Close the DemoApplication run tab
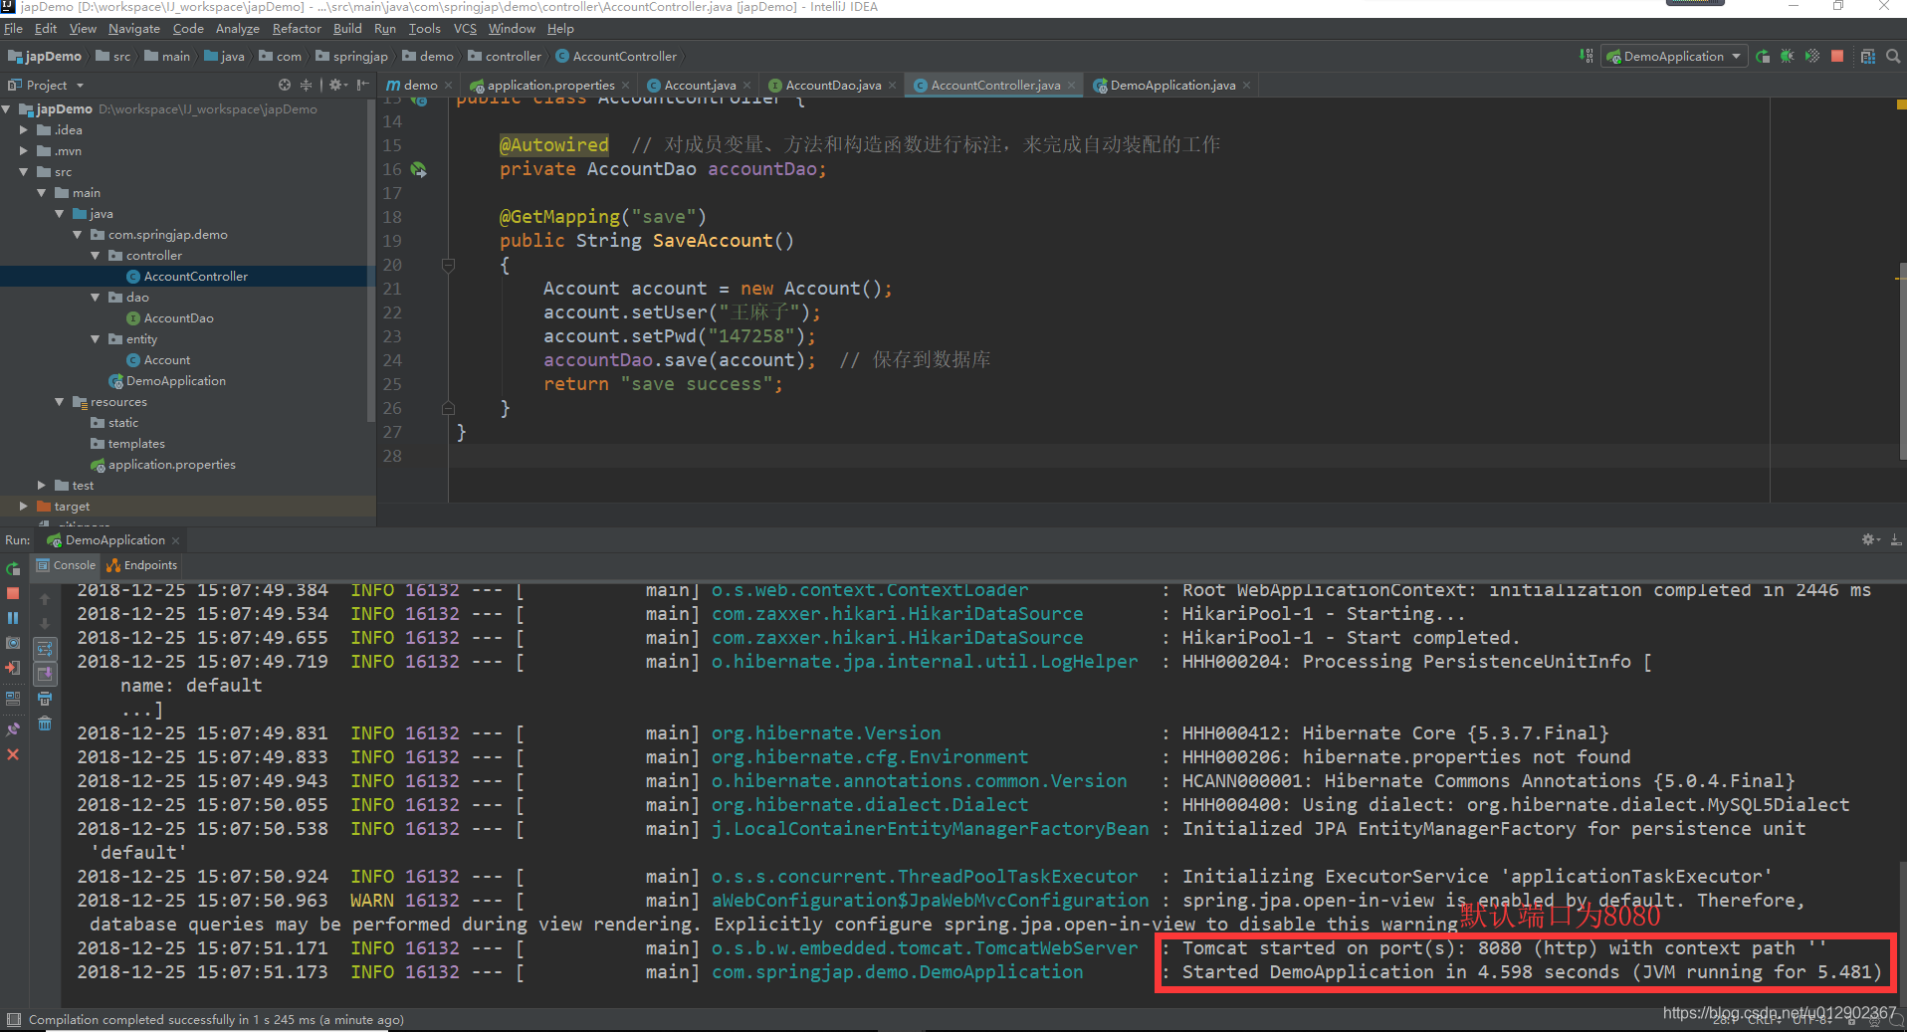1907x1032 pixels. (x=176, y=540)
